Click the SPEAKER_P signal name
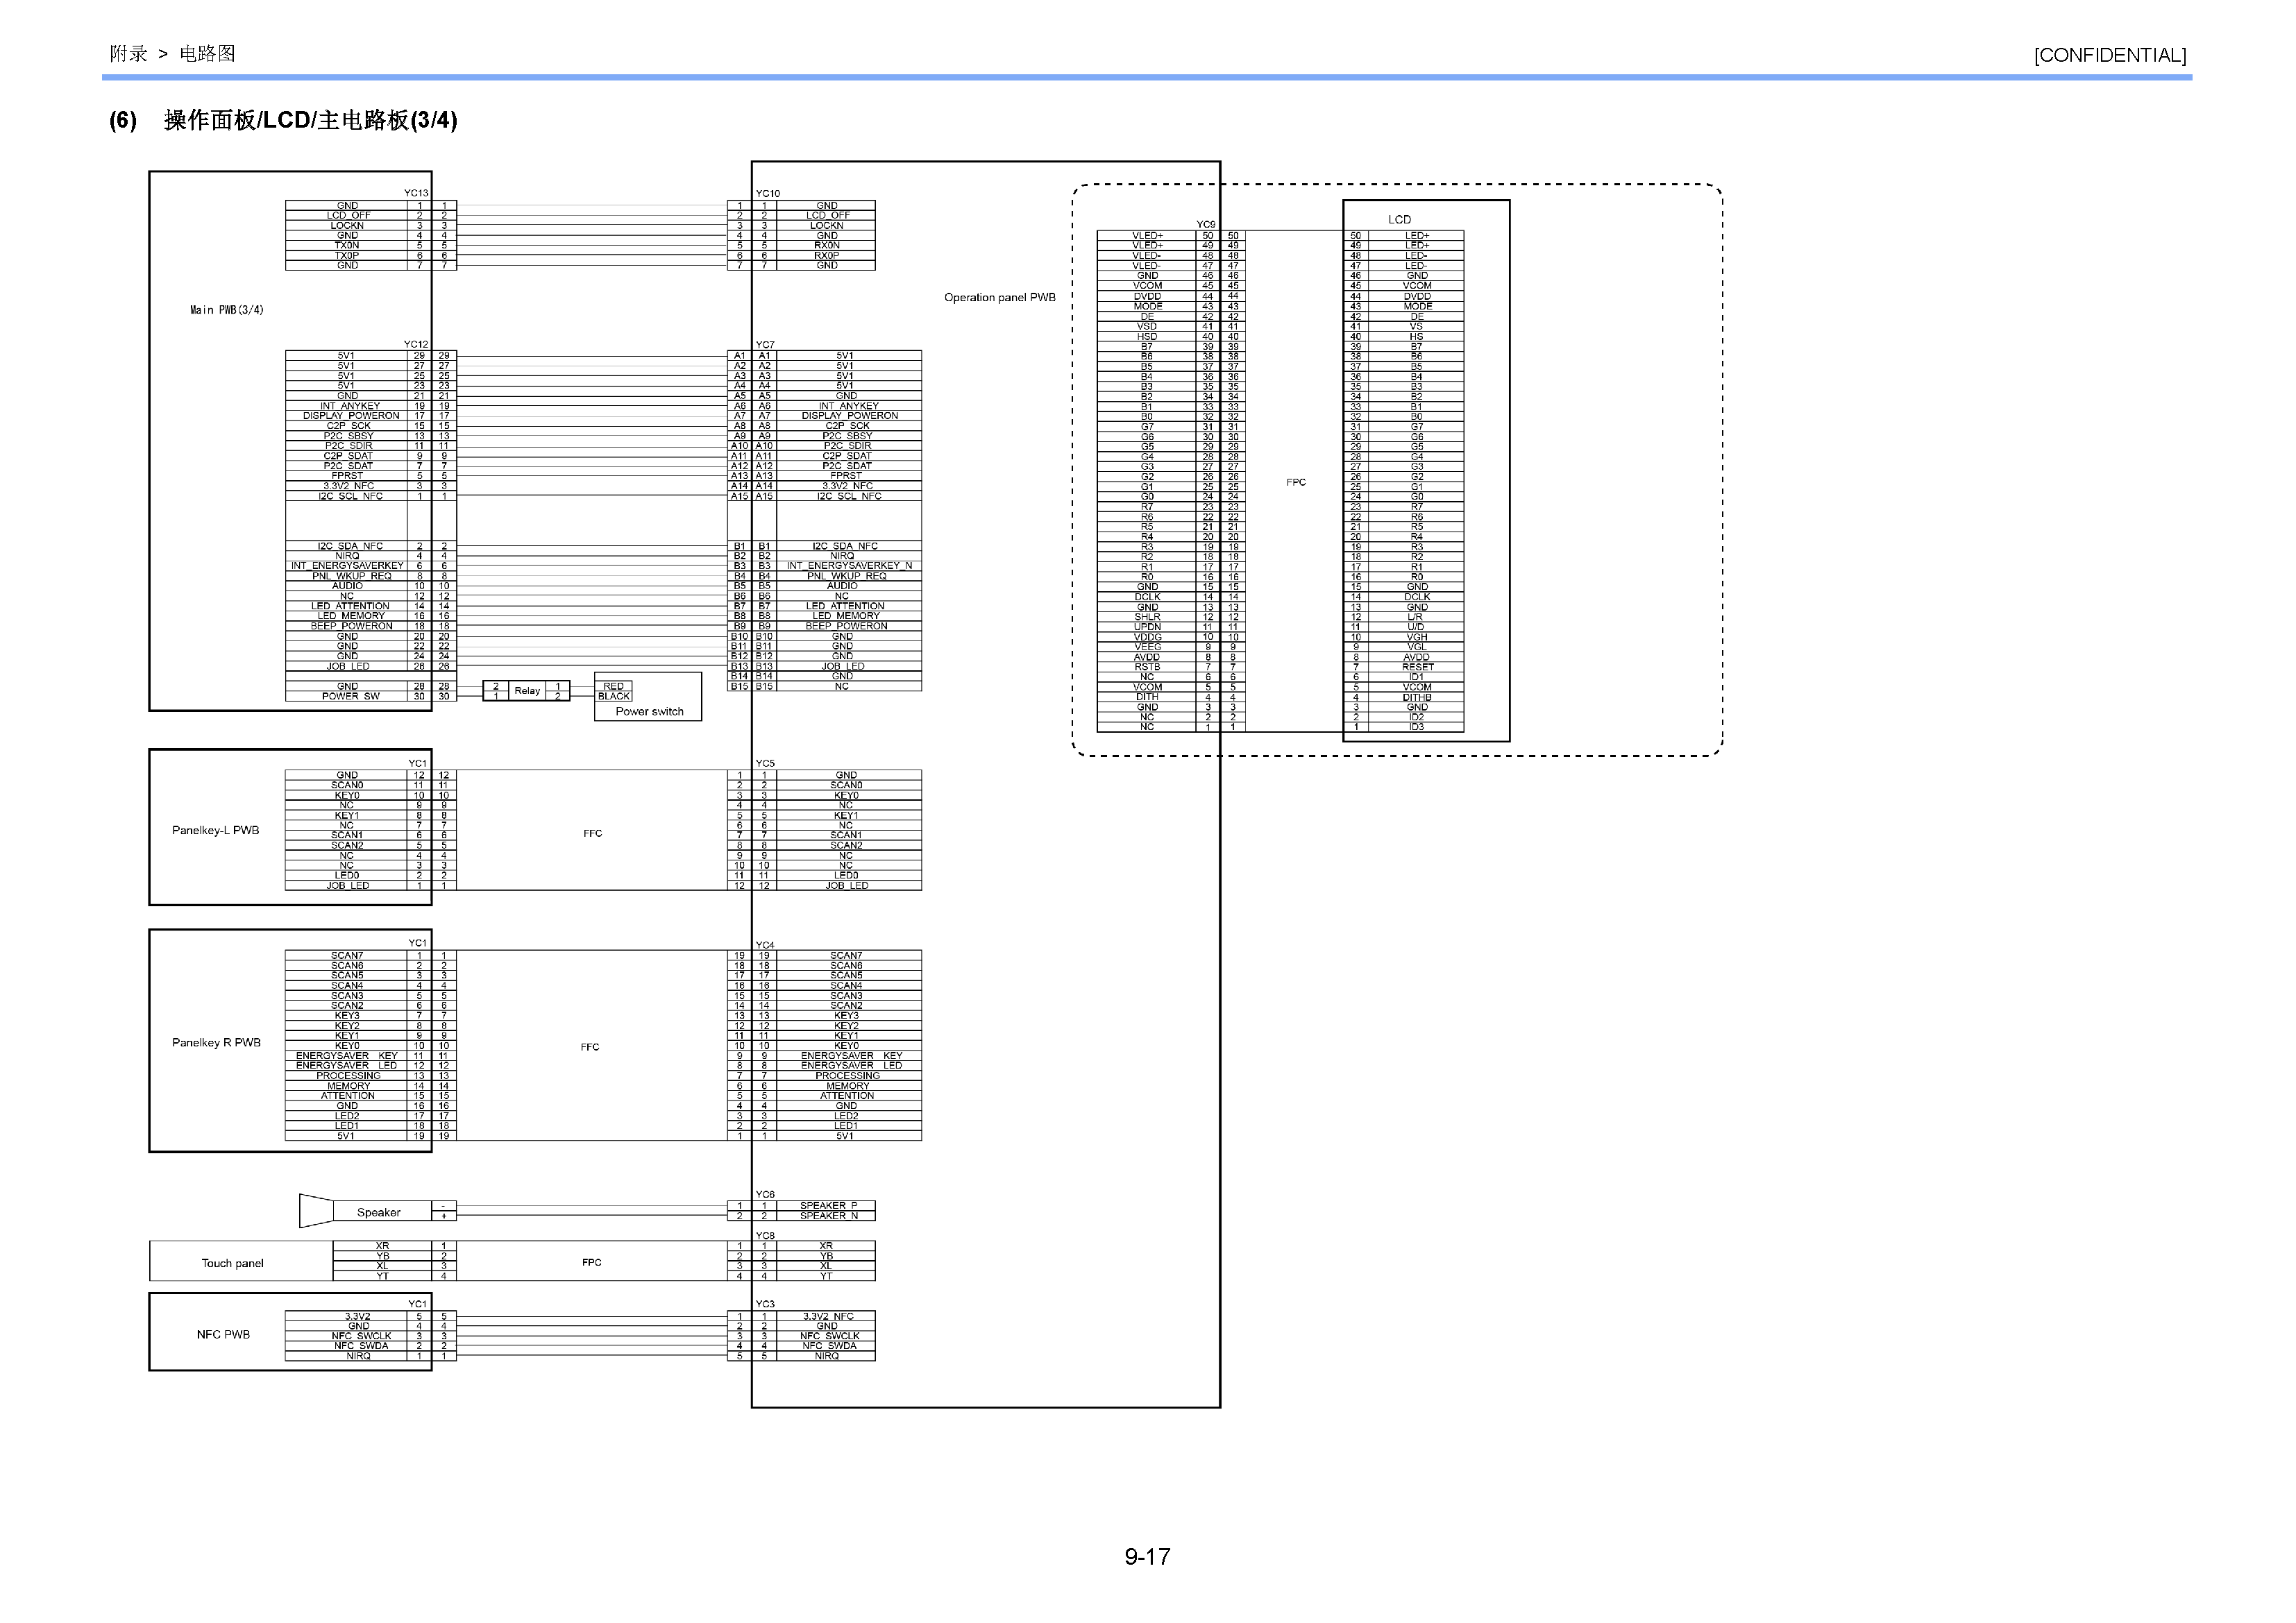The height and width of the screenshot is (1623, 2296). coord(828,1205)
